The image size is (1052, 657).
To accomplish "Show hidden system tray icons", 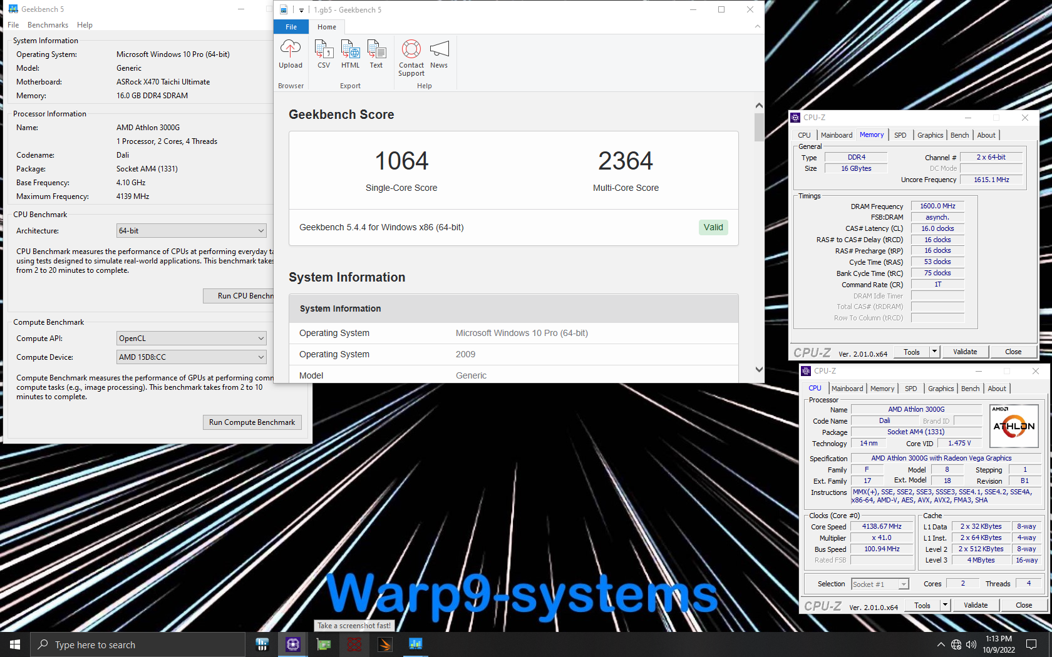I will [941, 644].
